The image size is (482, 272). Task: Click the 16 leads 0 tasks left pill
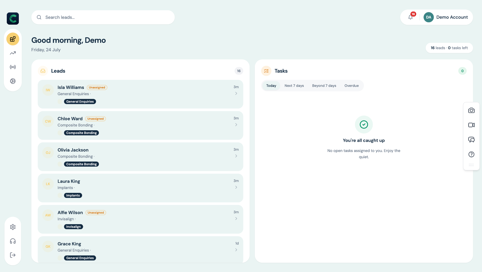tap(449, 48)
